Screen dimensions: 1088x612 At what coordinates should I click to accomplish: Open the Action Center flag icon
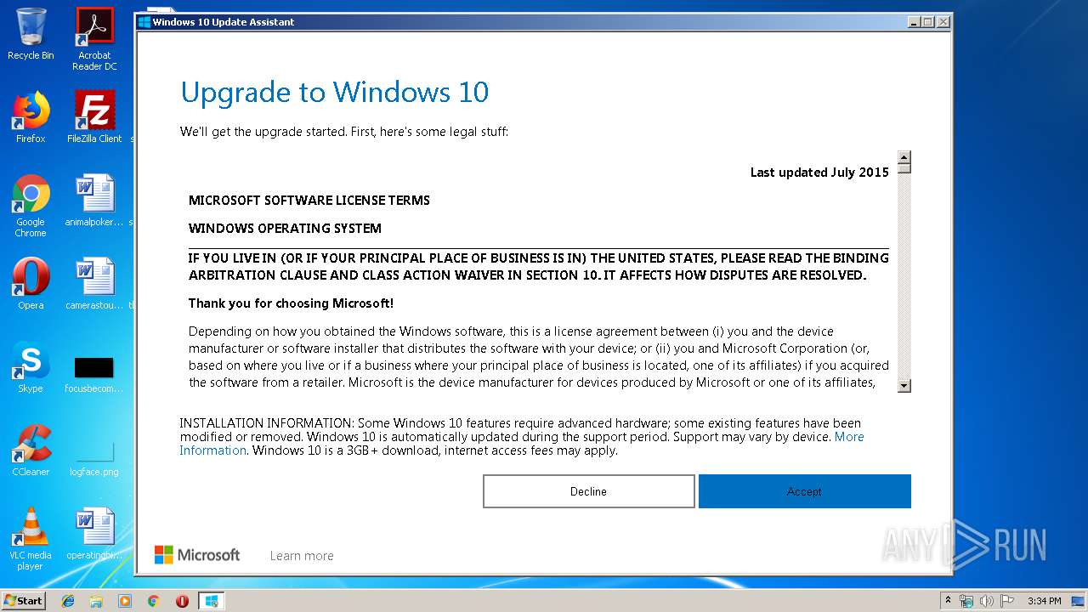point(1007,601)
